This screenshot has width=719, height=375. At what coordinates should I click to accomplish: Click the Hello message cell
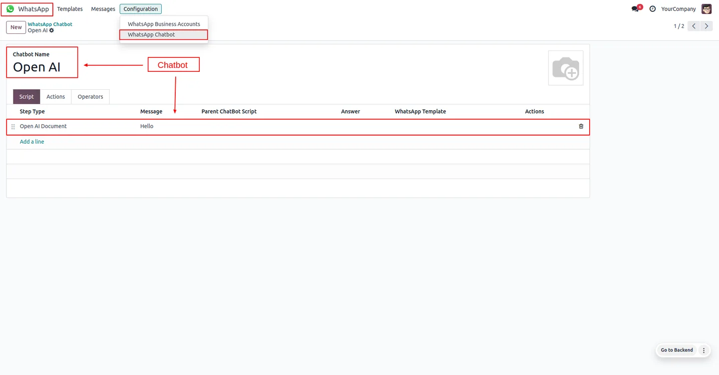147,126
